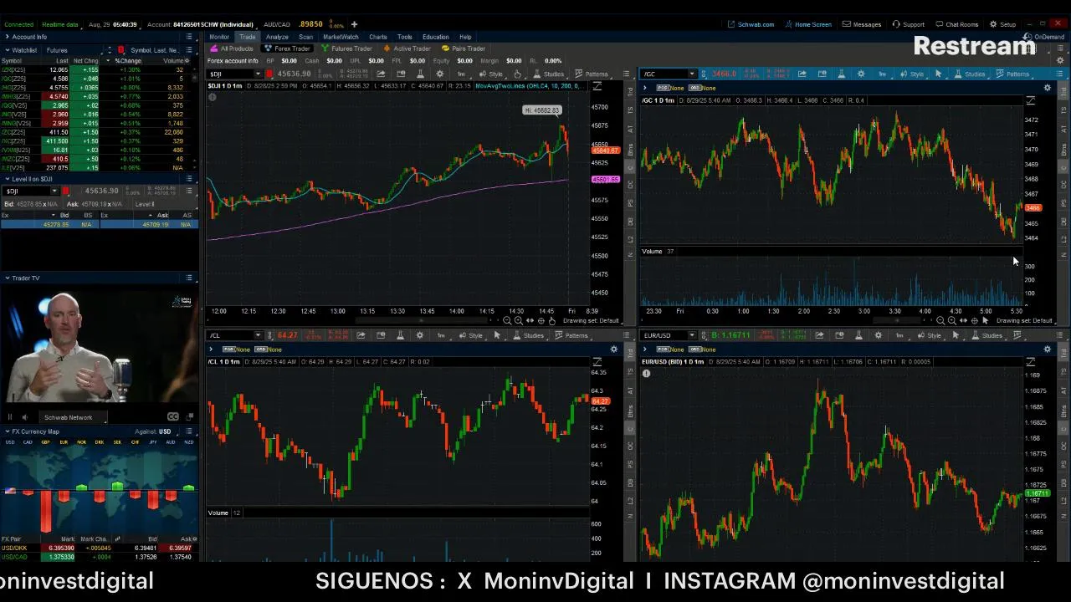
Task: Open the Scan tab
Action: point(305,37)
